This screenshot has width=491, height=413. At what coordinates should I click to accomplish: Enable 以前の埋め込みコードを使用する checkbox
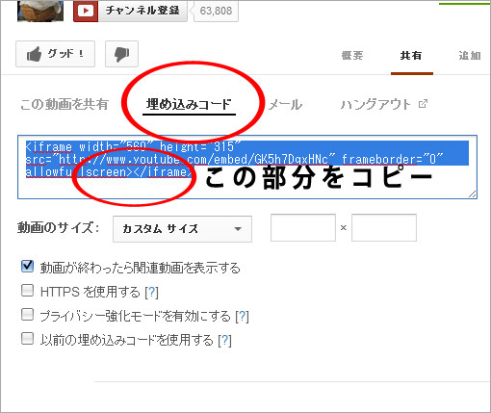(x=27, y=338)
